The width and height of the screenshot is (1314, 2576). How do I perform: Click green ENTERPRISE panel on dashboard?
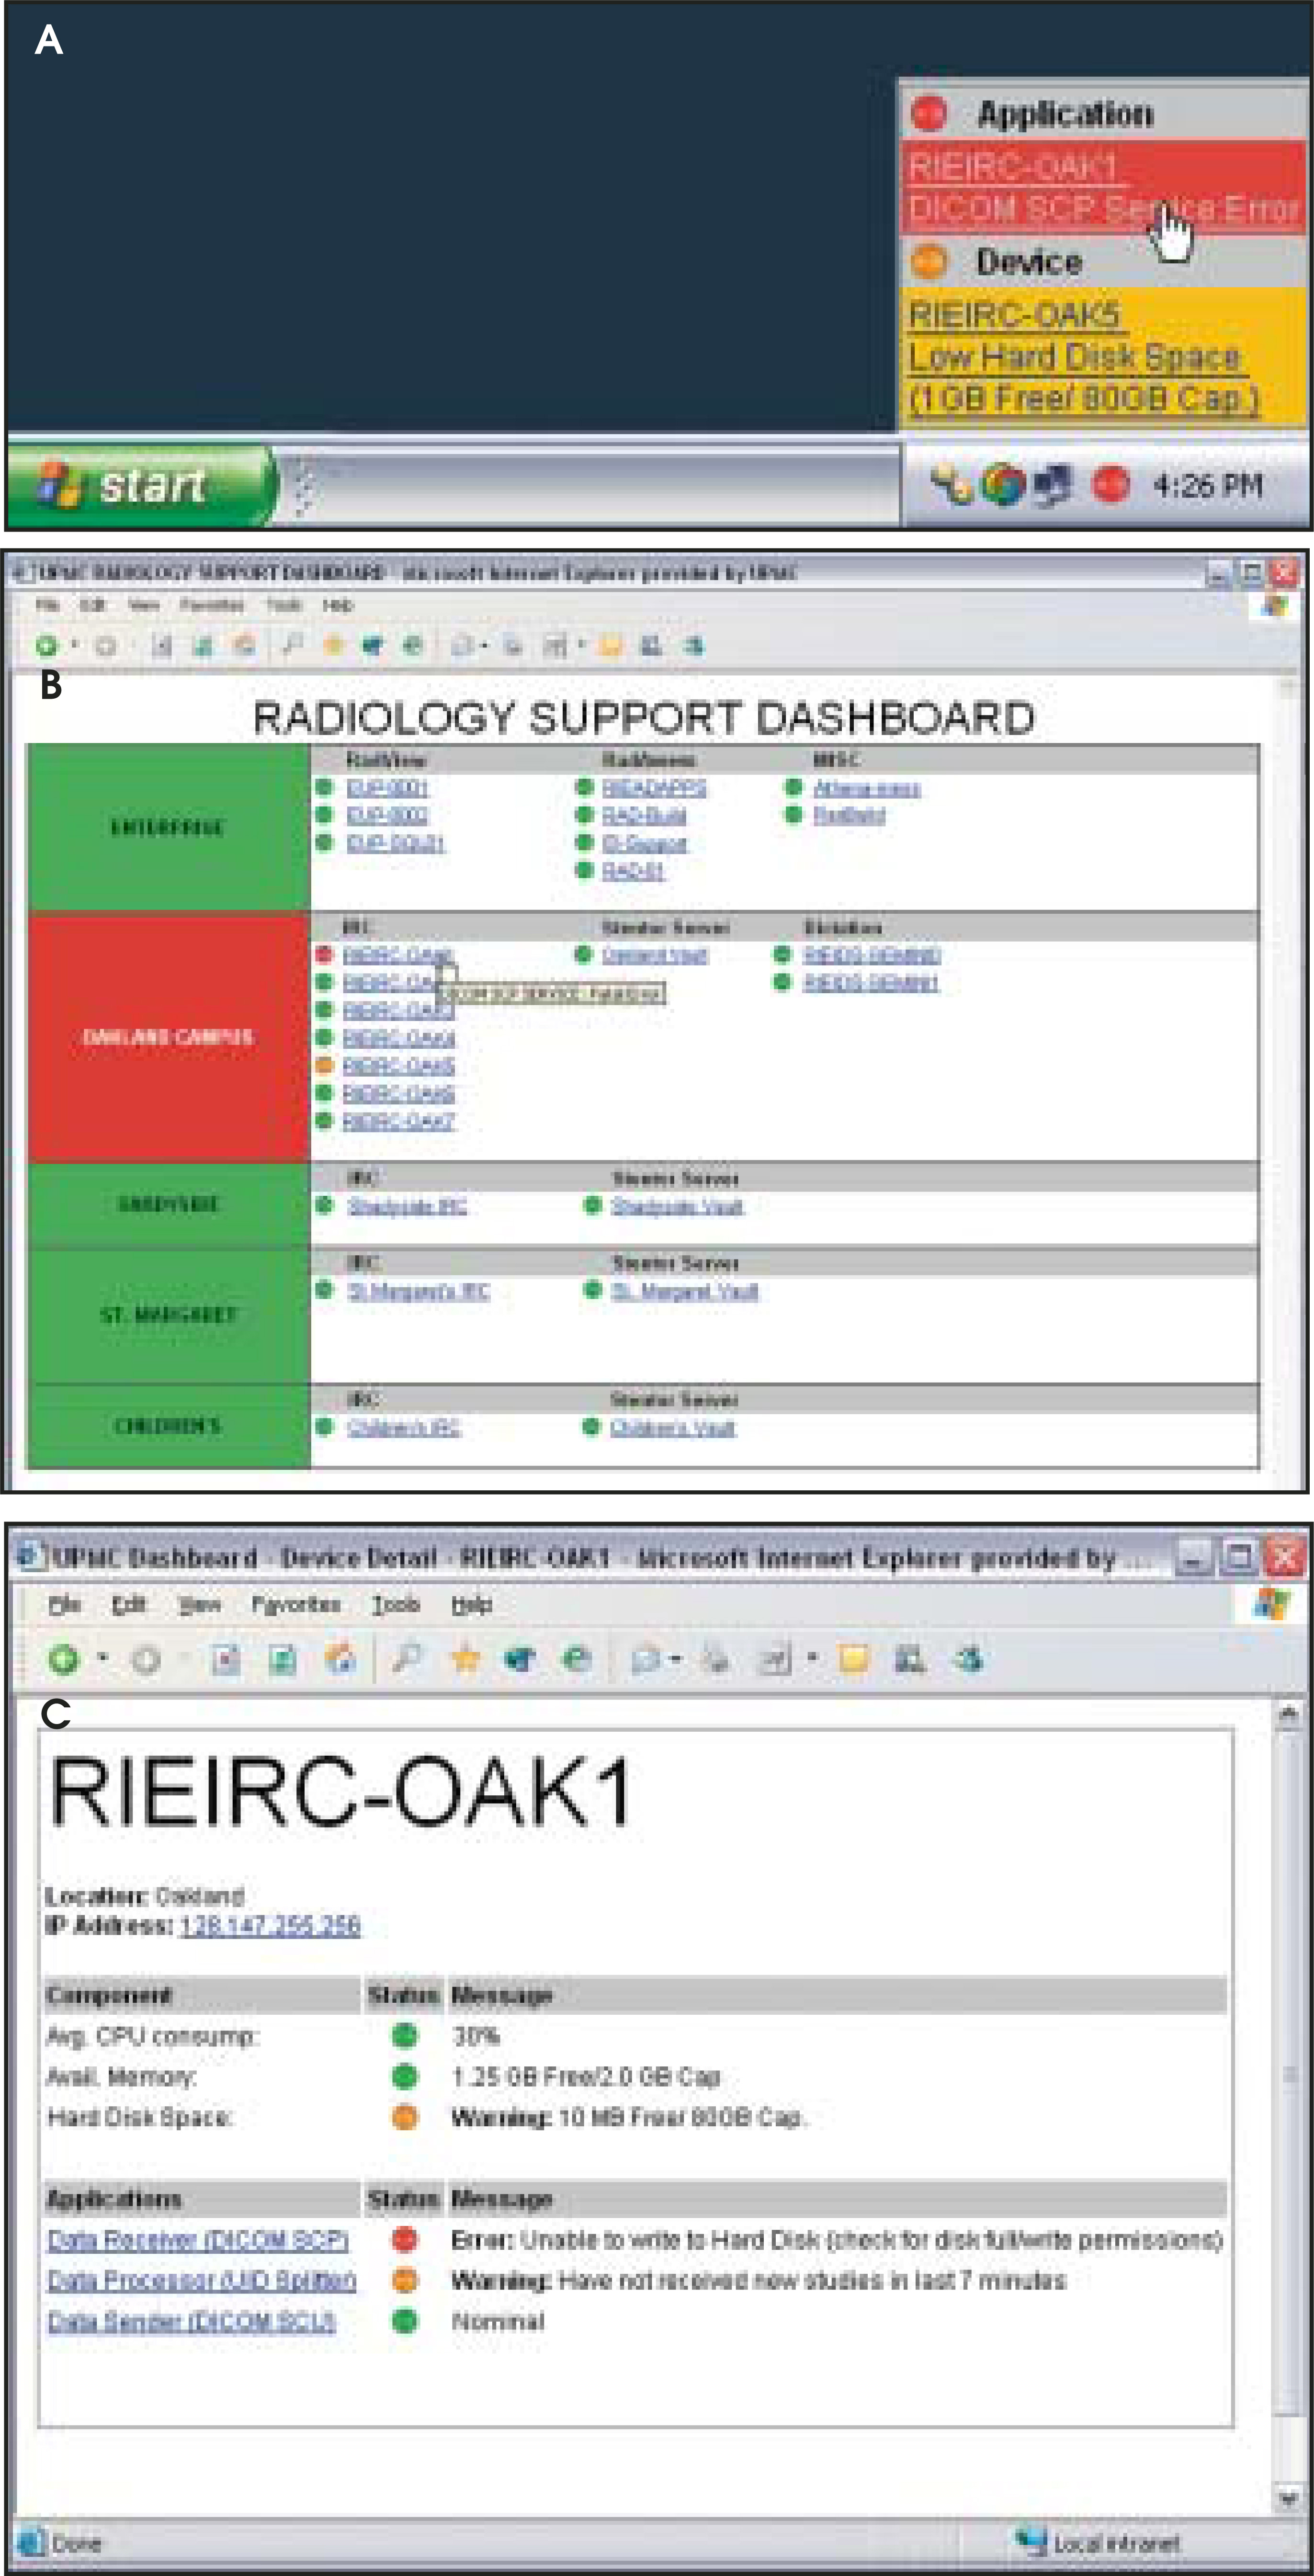[x=168, y=827]
